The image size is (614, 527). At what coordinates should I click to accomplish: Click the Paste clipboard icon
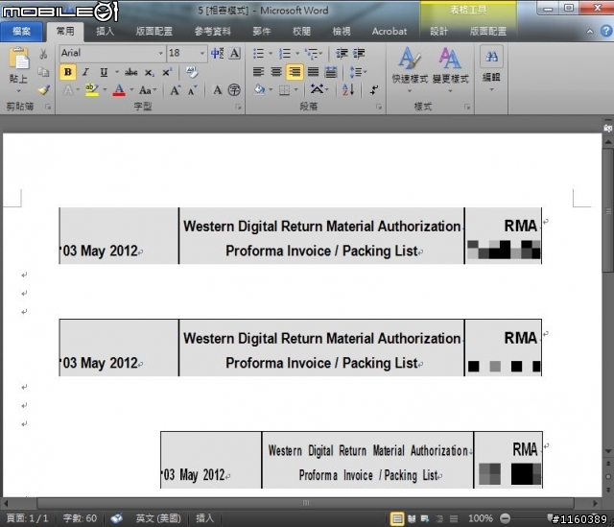coord(18,60)
